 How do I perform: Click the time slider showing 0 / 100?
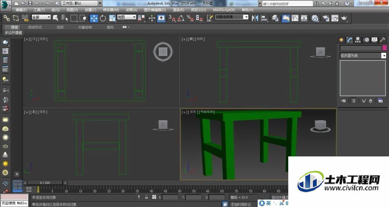click(x=45, y=182)
